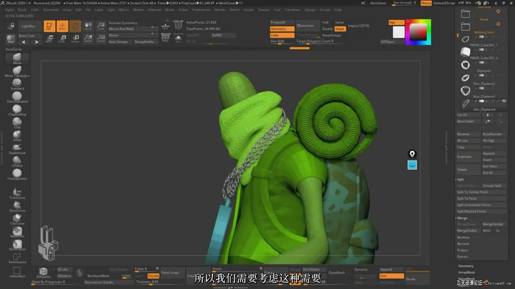
Task: Activate the Draw mode icon
Action: click(x=62, y=26)
